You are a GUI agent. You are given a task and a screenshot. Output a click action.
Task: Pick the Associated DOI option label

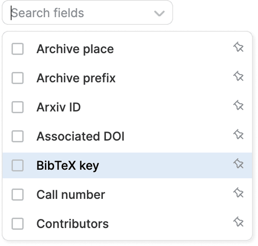coord(81,136)
